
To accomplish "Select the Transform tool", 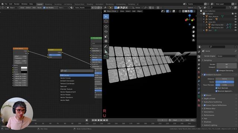I will [x=106, y=41].
